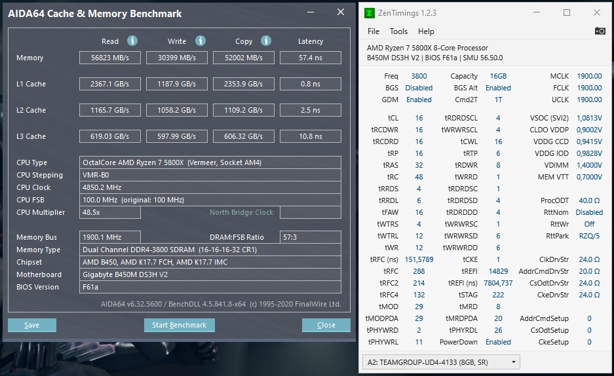This screenshot has height=376, width=614.
Task: Click the info icon next to Write
Action: click(x=201, y=41)
